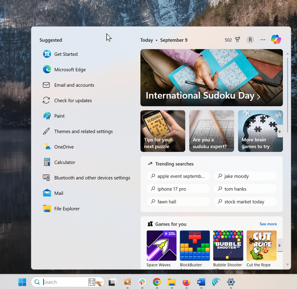Open Slack from the taskbar
This screenshot has width=297, height=289.
(x=142, y=283)
